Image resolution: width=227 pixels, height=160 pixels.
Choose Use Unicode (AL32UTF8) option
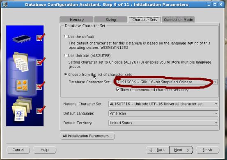tap(66, 55)
